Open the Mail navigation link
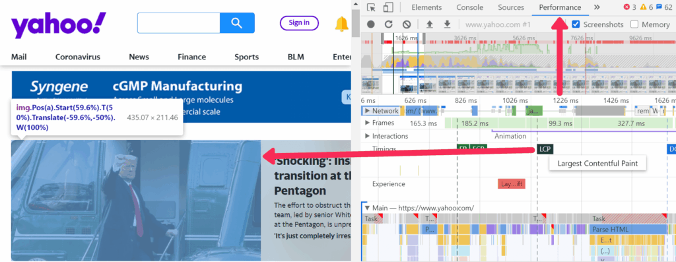The image size is (676, 262). (x=19, y=57)
